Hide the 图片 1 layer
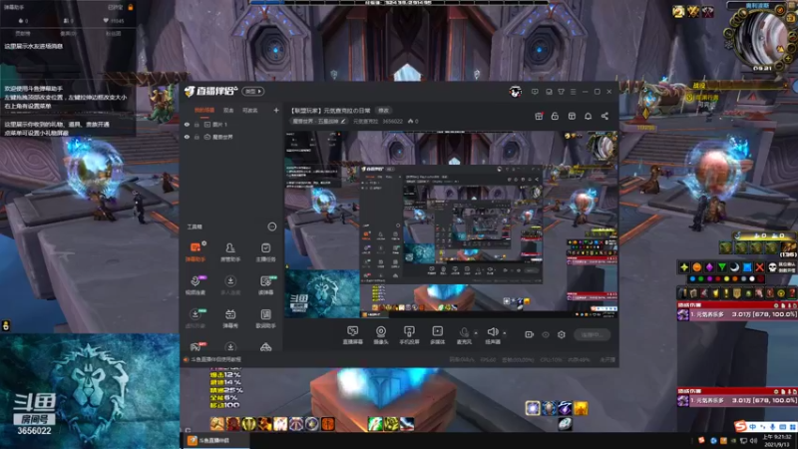Viewport: 798px width, 449px height. click(187, 124)
